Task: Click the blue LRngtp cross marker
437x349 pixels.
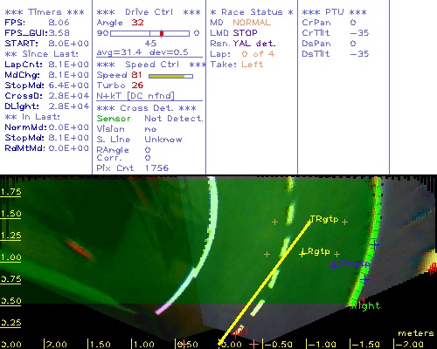Action: tap(334, 265)
